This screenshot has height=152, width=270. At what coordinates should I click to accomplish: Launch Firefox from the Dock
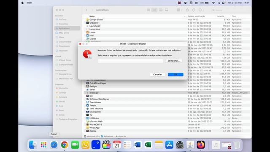[201, 144]
